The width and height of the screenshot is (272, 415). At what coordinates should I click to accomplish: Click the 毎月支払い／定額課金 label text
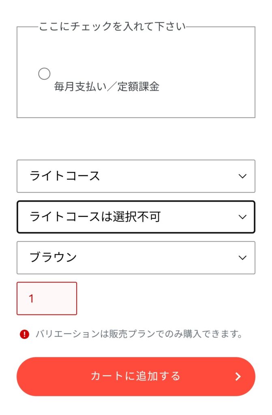pyautogui.click(x=107, y=87)
